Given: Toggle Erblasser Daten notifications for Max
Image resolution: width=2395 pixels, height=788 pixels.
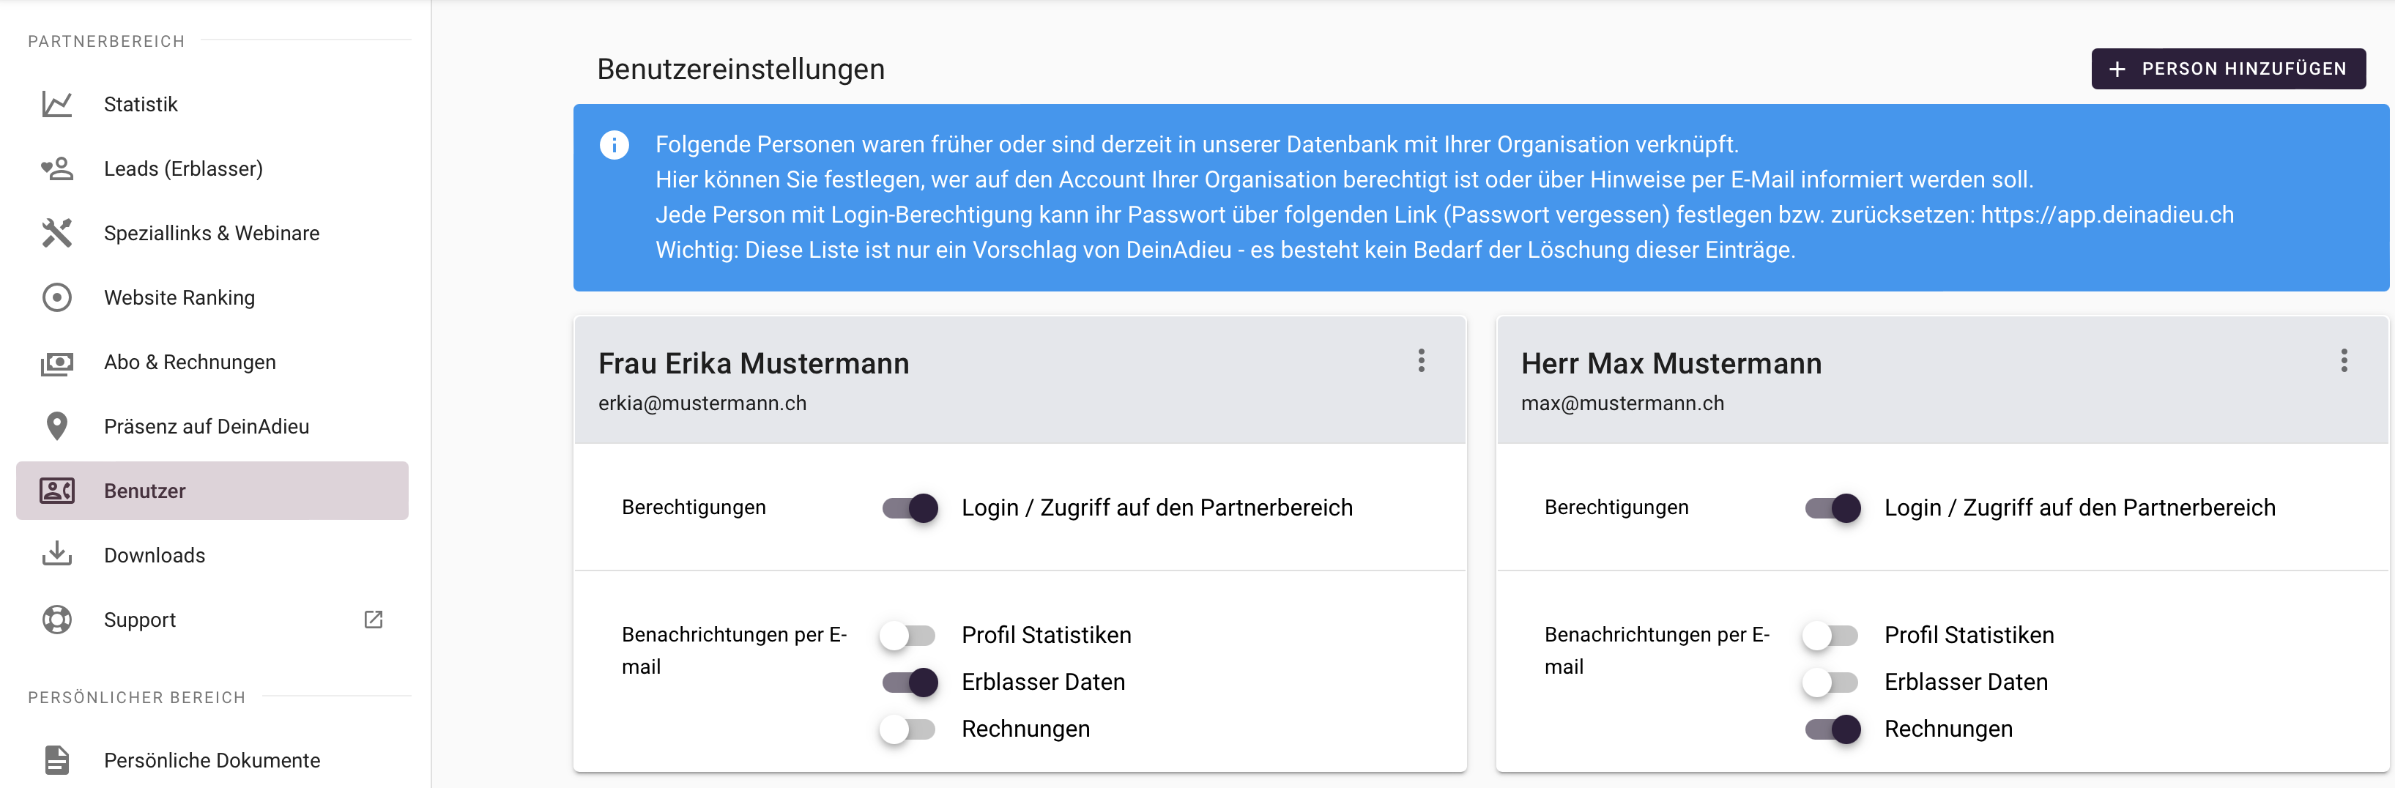Looking at the screenshot, I should [1830, 682].
